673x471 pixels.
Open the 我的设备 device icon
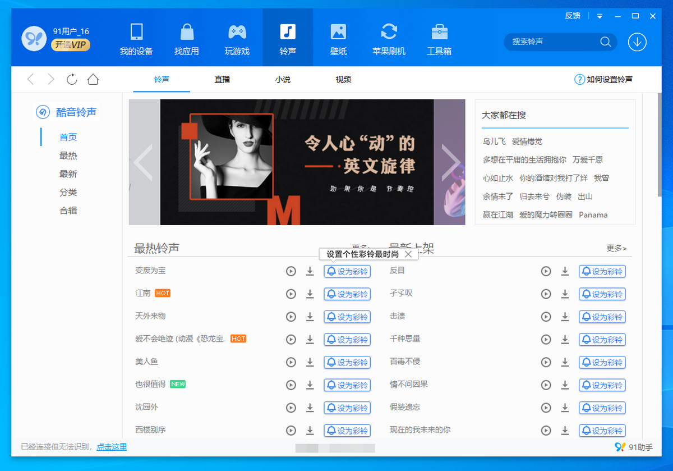[136, 32]
